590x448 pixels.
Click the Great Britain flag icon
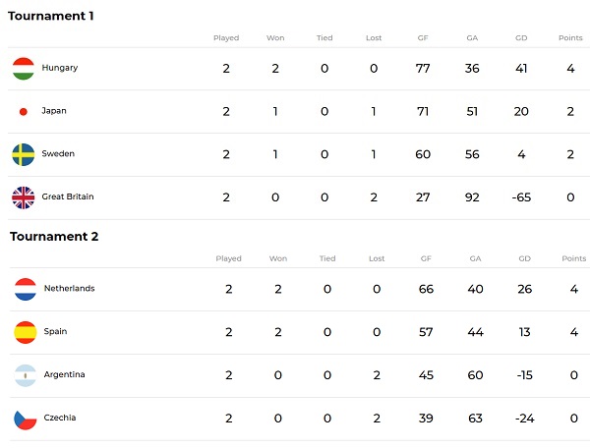[x=24, y=197]
